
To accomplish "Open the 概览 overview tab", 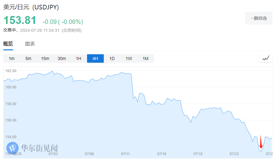I will coord(8,44).
